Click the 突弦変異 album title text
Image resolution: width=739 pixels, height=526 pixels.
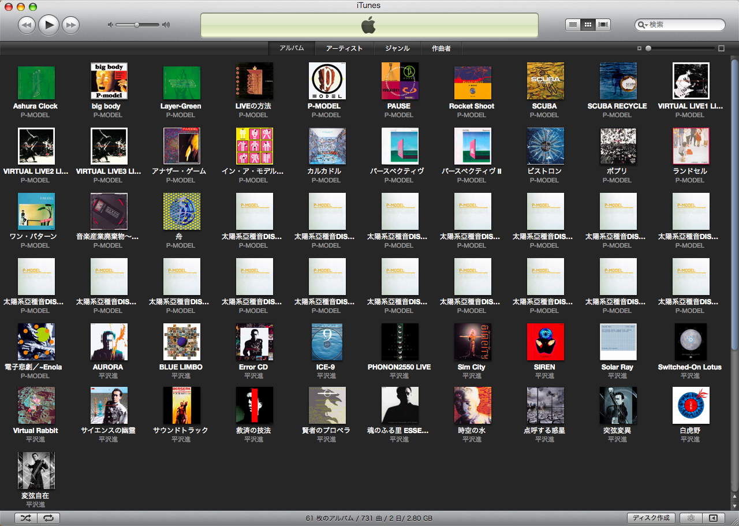click(618, 430)
